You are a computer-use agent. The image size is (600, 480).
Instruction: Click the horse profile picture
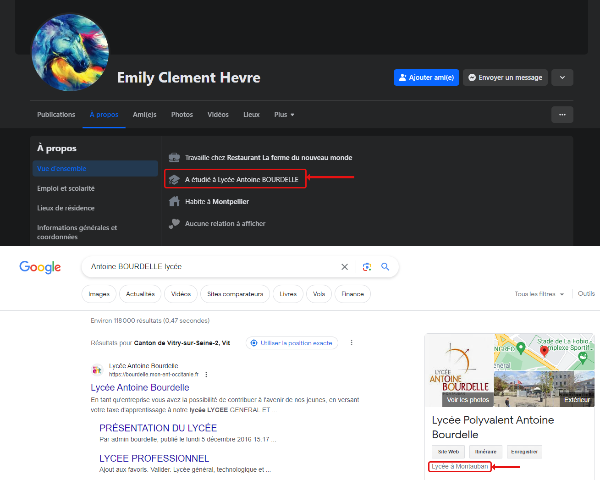pos(70,52)
